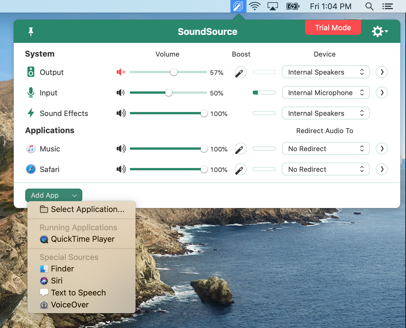Adjust the Output volume slider
Screen dimensions: 406x328
tap(168, 72)
